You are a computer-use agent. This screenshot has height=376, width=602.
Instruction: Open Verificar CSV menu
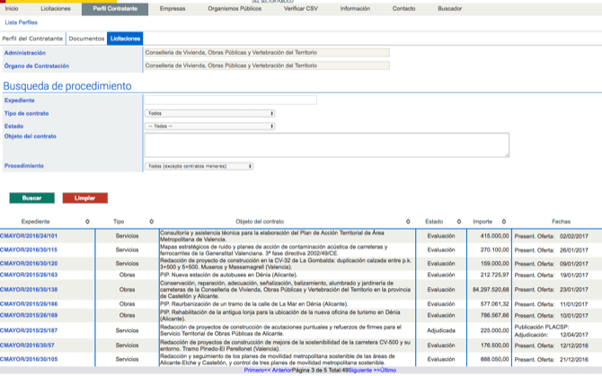coord(301,8)
